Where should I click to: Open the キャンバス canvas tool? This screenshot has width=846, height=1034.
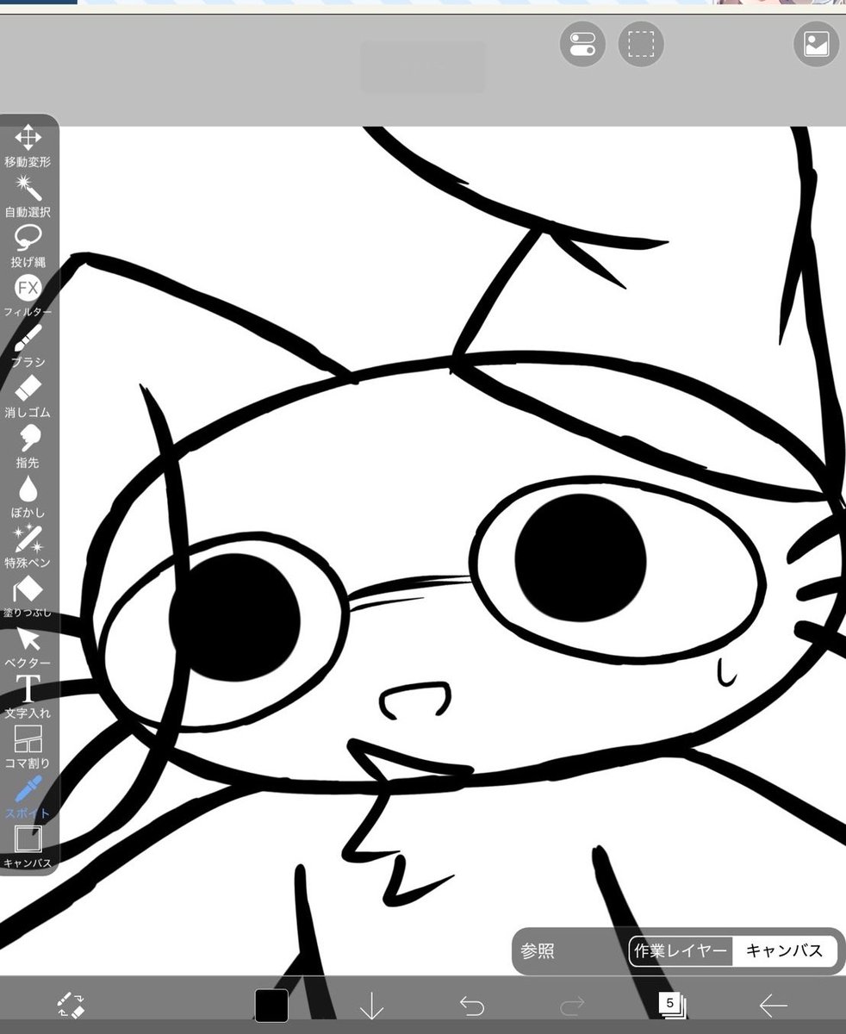point(28,847)
